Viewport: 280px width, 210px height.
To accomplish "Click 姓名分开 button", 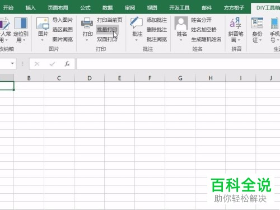I will (201, 20).
